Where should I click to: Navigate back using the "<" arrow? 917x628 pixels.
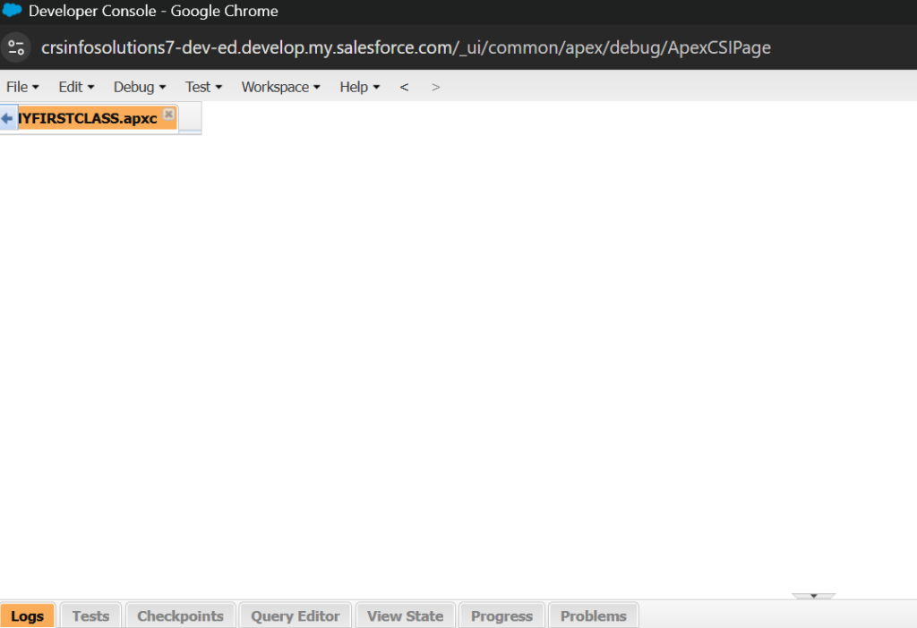pos(404,87)
